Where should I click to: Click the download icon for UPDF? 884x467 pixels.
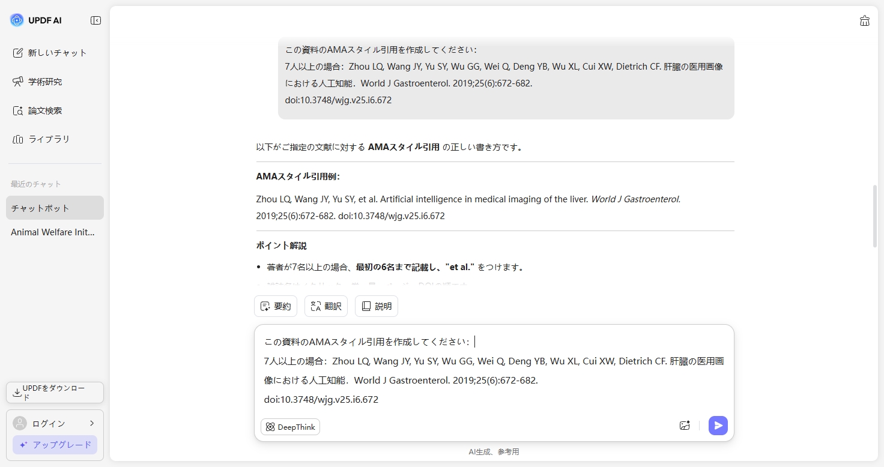pyautogui.click(x=17, y=393)
